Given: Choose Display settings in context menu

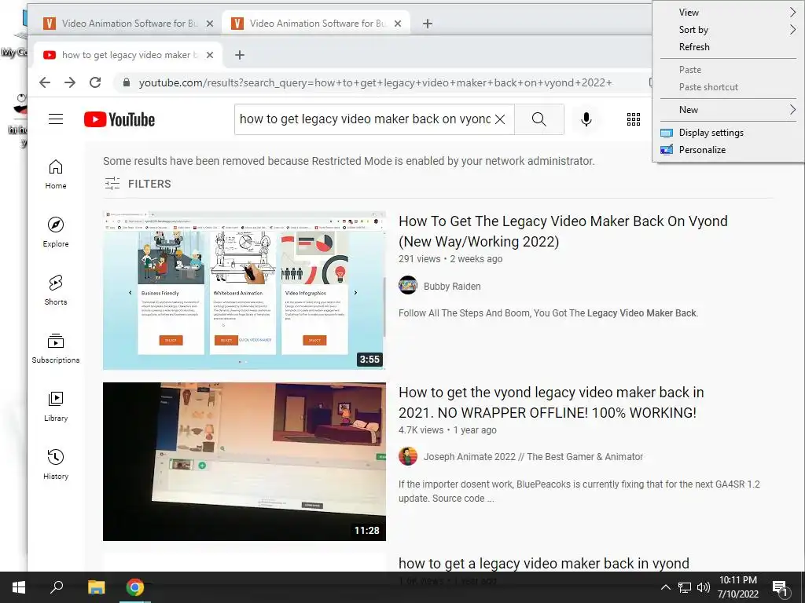Looking at the screenshot, I should 728,132.
